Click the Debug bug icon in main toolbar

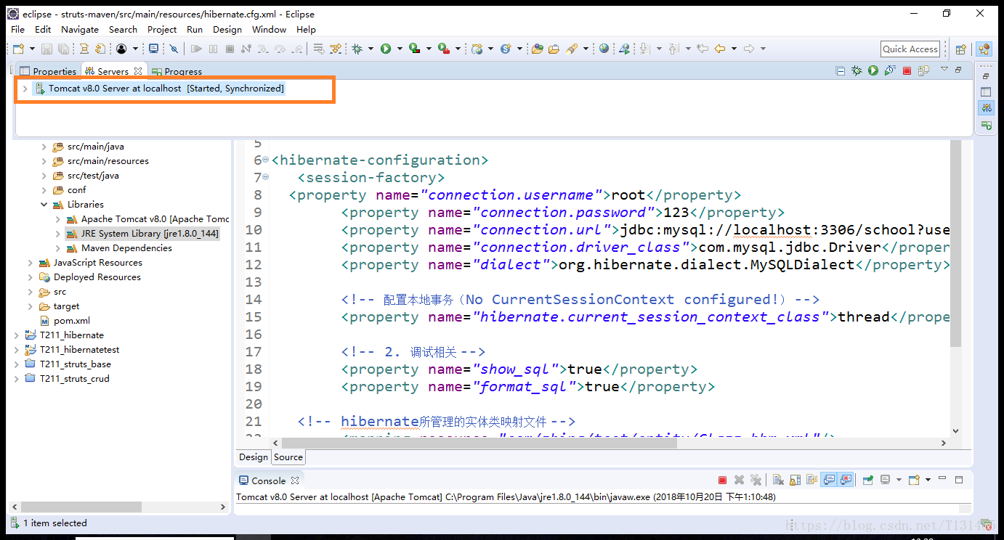pyautogui.click(x=357, y=49)
